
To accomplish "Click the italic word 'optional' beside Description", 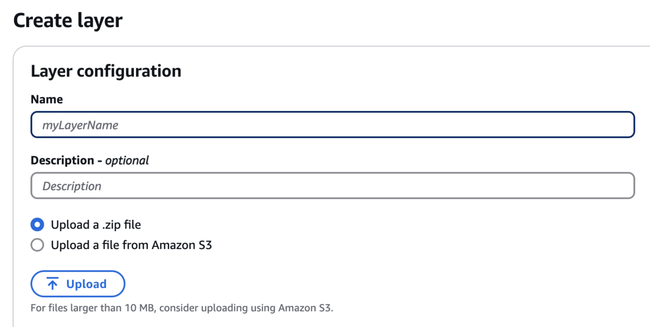I will pyautogui.click(x=127, y=160).
